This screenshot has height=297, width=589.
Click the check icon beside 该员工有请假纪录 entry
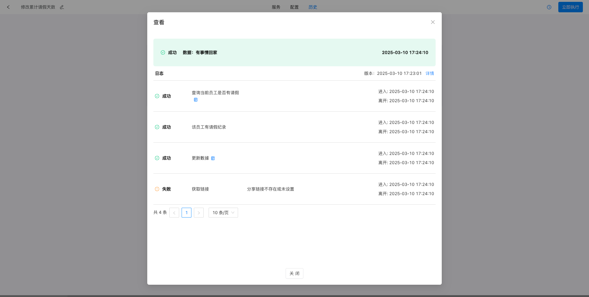coord(157,127)
